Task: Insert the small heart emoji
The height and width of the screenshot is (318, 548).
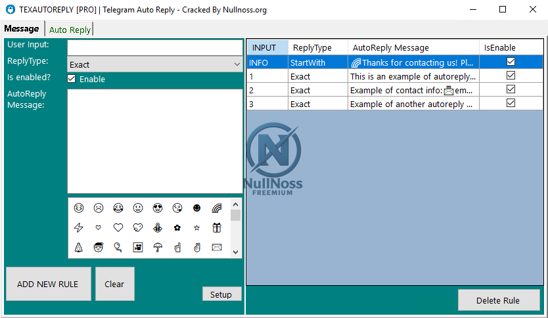Action: tap(98, 228)
